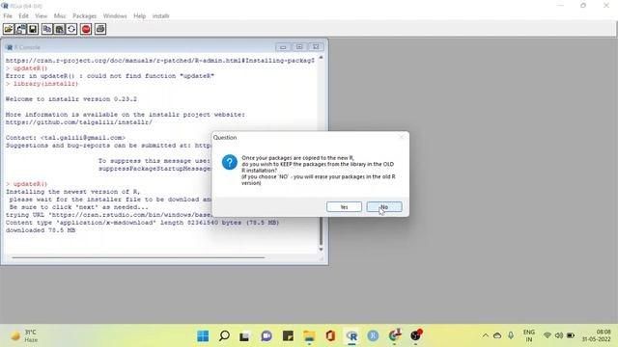The height and width of the screenshot is (347, 618).
Task: Open File Explorer from the taskbar
Action: coord(309,335)
